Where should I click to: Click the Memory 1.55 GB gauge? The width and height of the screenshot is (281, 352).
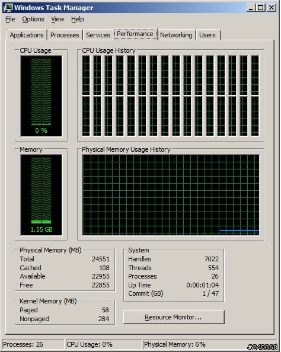41,195
